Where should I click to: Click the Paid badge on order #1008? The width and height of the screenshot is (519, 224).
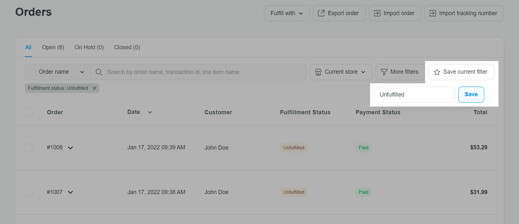363,148
